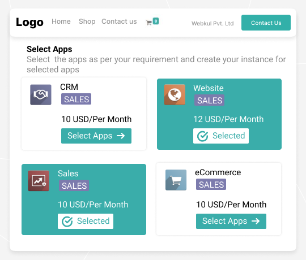Click the checkmark icon on Website Selected
The height and width of the screenshot is (260, 306).
click(x=202, y=136)
